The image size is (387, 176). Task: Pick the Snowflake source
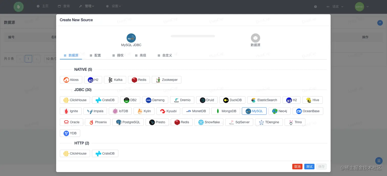click(x=209, y=122)
